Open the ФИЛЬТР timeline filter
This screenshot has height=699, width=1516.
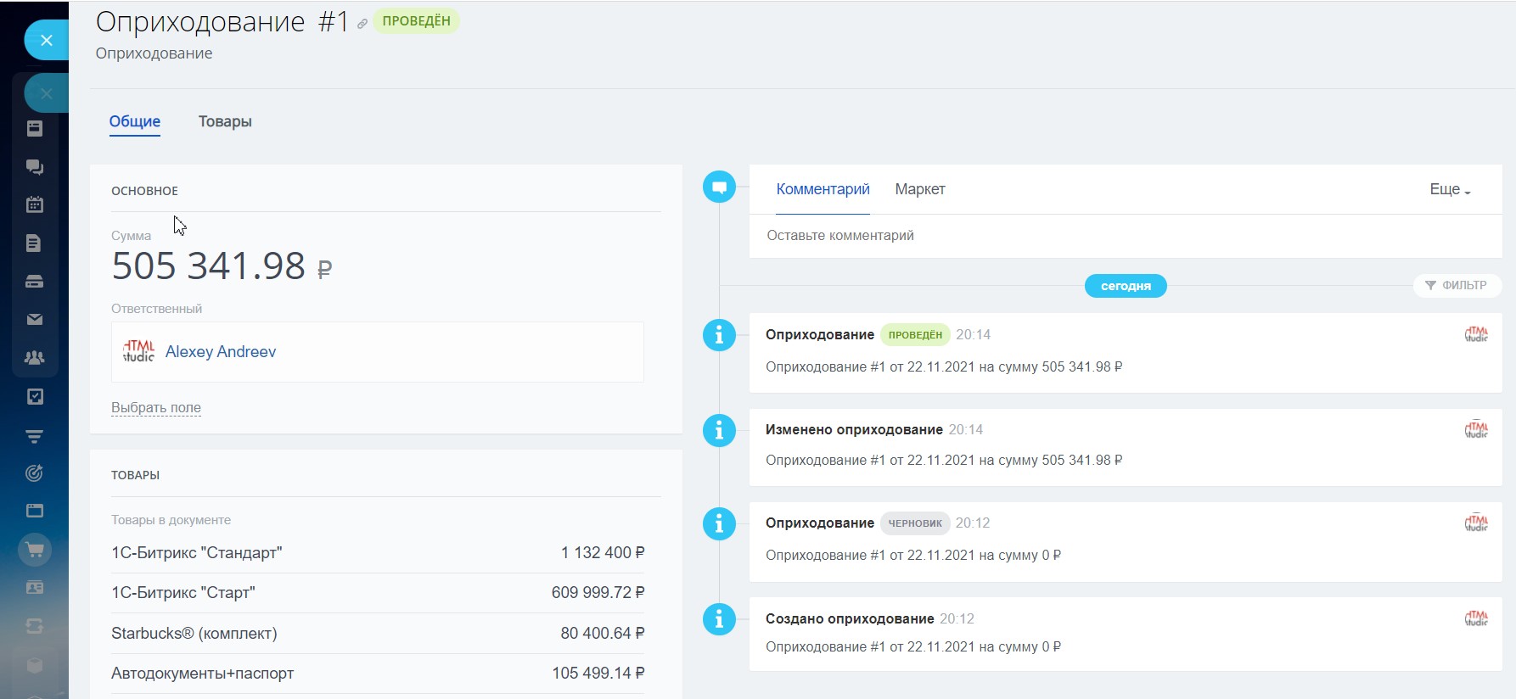(1457, 286)
